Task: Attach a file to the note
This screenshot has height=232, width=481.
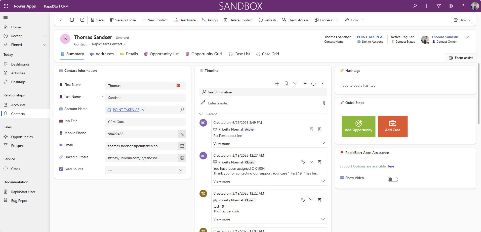Action: pyautogui.click(x=324, y=103)
